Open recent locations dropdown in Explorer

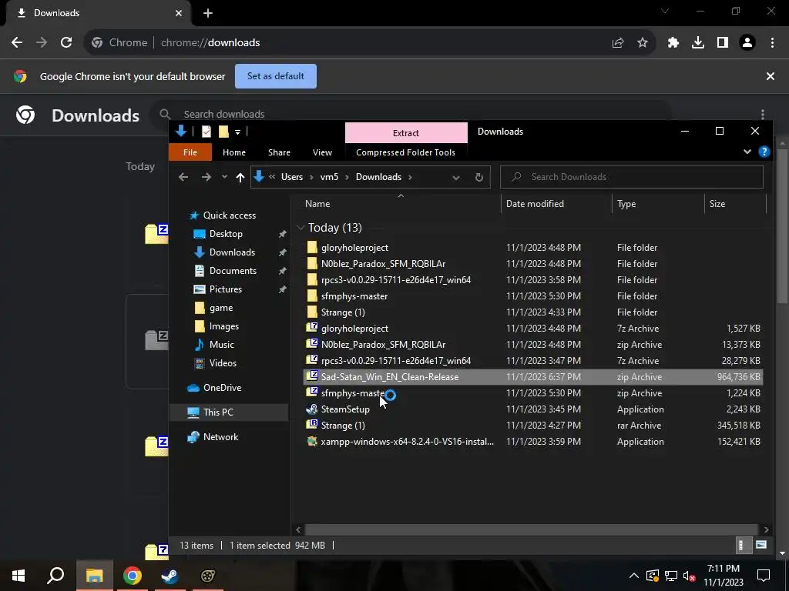224,177
